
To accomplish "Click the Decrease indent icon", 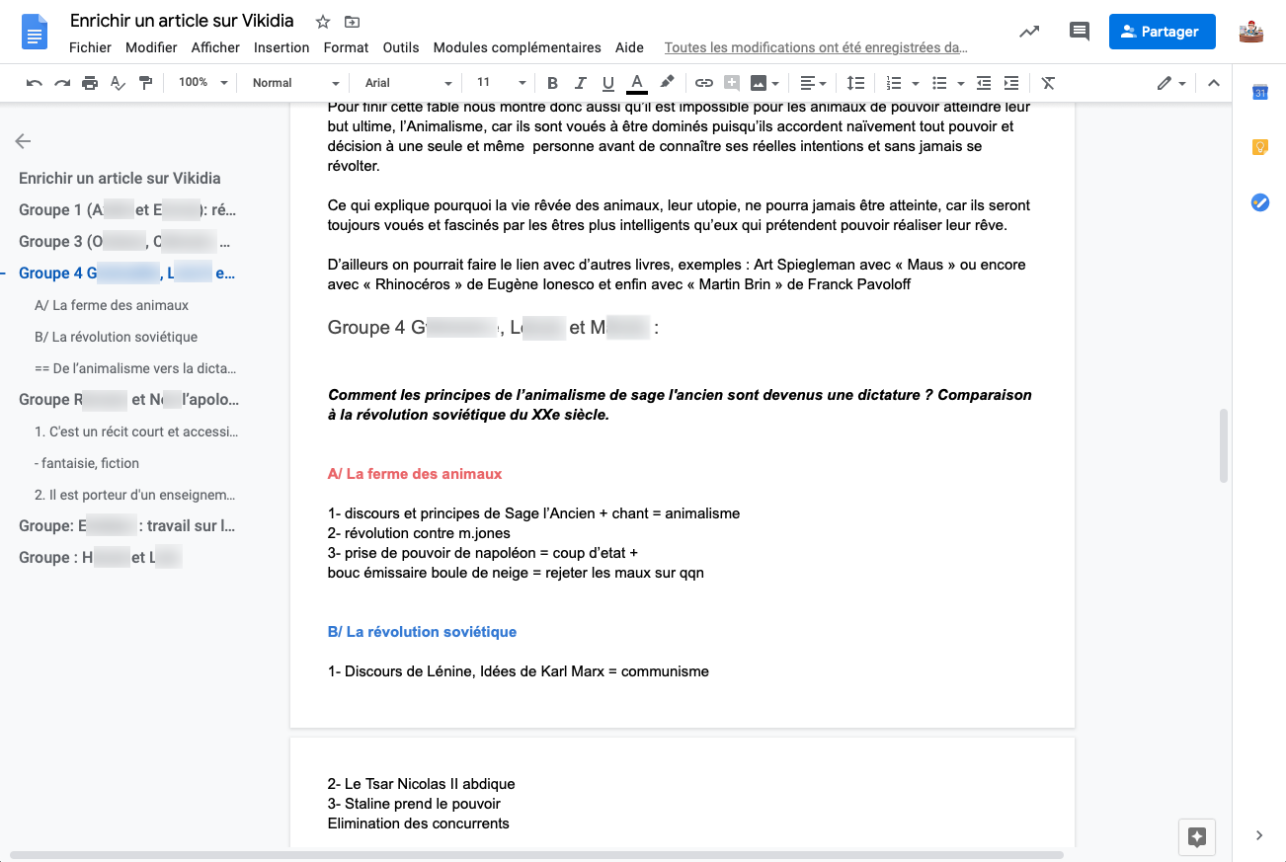I will click(x=983, y=83).
